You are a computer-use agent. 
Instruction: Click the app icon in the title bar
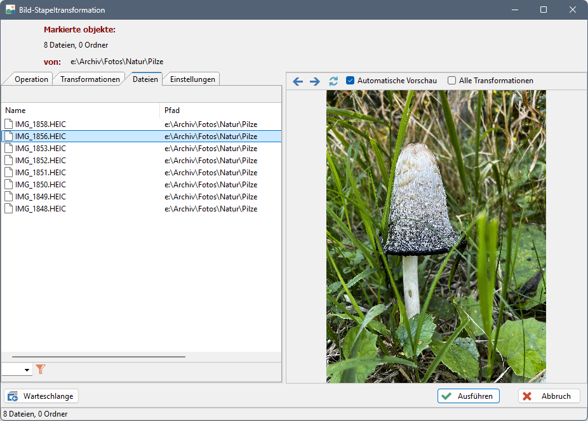(x=10, y=10)
